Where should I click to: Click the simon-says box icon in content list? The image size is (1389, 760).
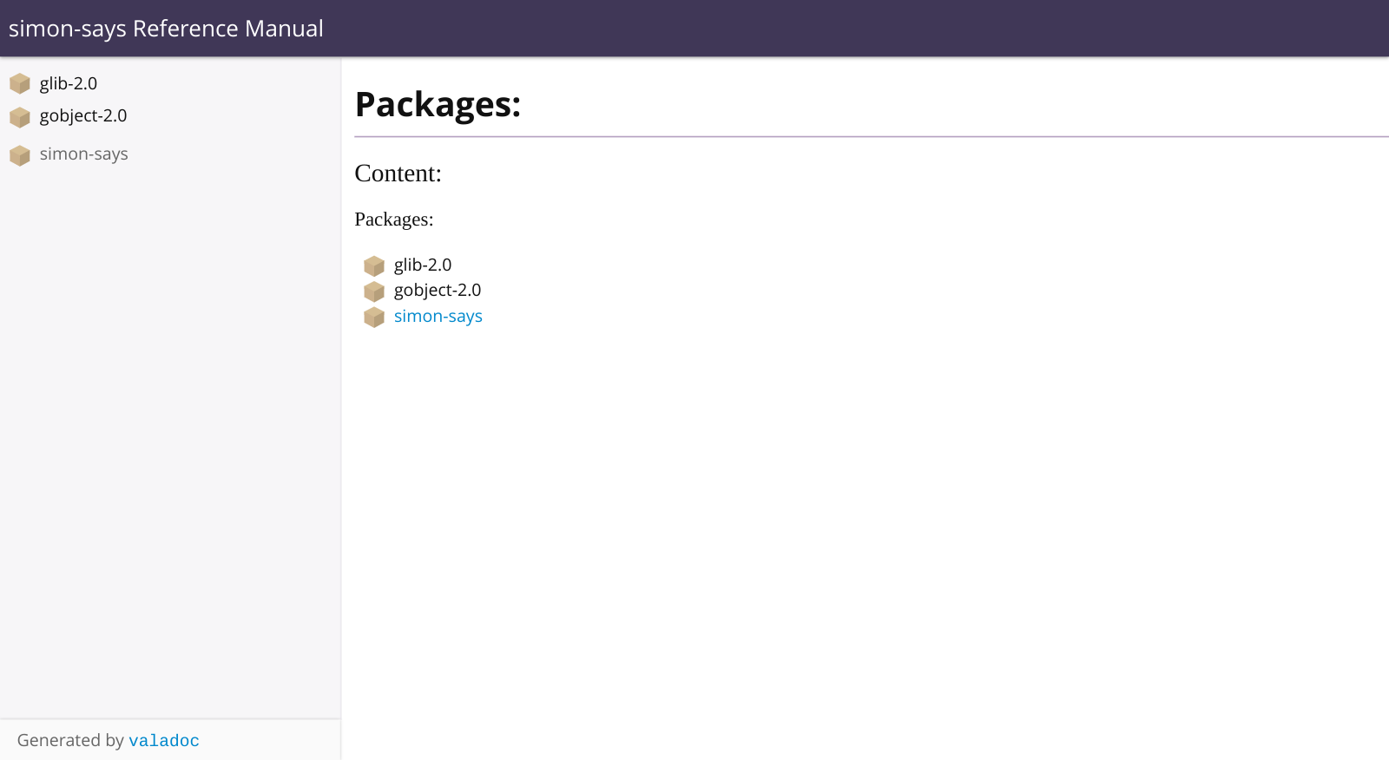point(374,318)
